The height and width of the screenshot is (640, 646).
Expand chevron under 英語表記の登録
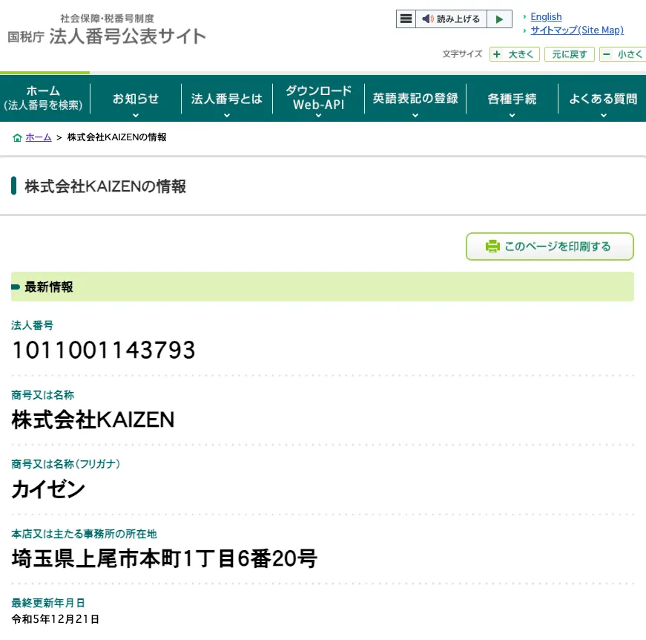(x=415, y=116)
